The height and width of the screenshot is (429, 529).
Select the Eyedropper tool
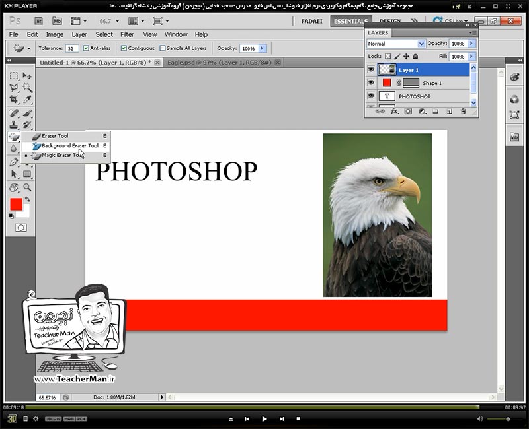coord(27,100)
